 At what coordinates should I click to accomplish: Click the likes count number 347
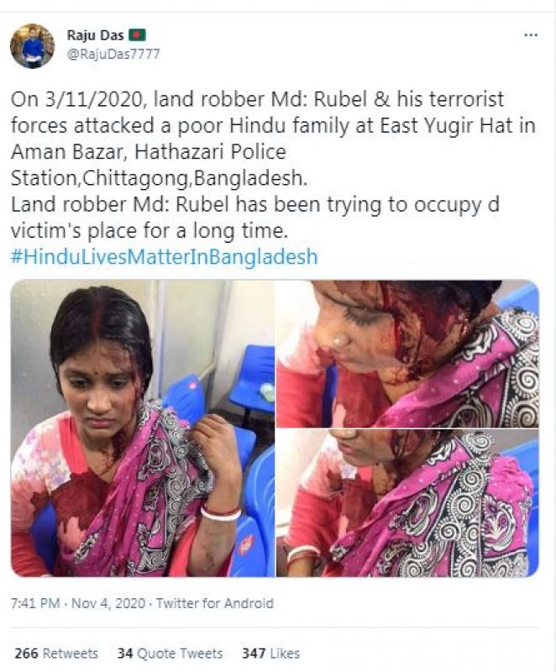pos(254,654)
